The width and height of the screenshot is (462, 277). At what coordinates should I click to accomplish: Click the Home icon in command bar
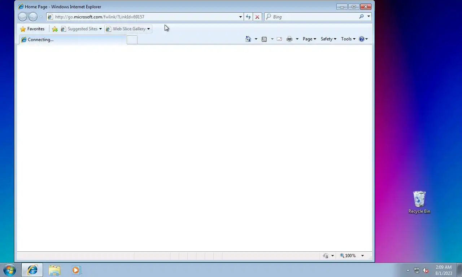pos(248,39)
